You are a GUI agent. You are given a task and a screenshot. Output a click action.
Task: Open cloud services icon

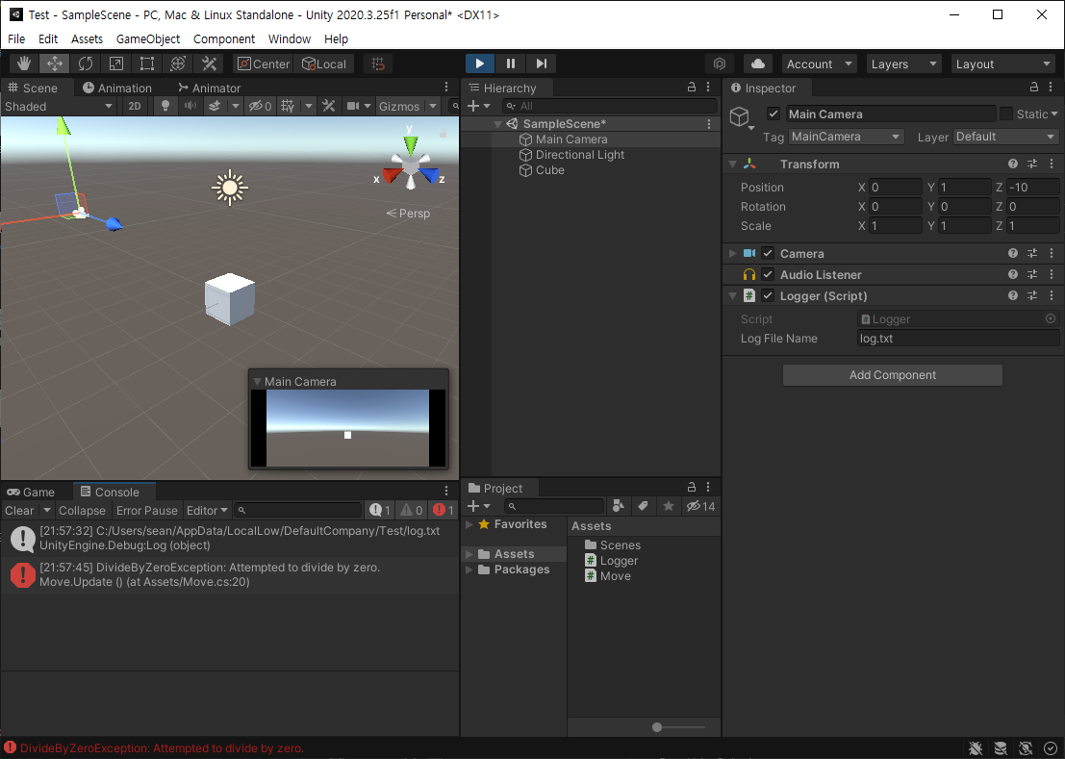(x=758, y=63)
